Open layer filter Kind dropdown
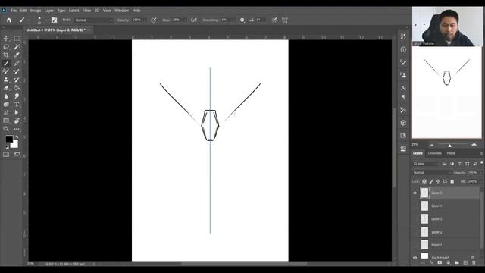 [426, 164]
